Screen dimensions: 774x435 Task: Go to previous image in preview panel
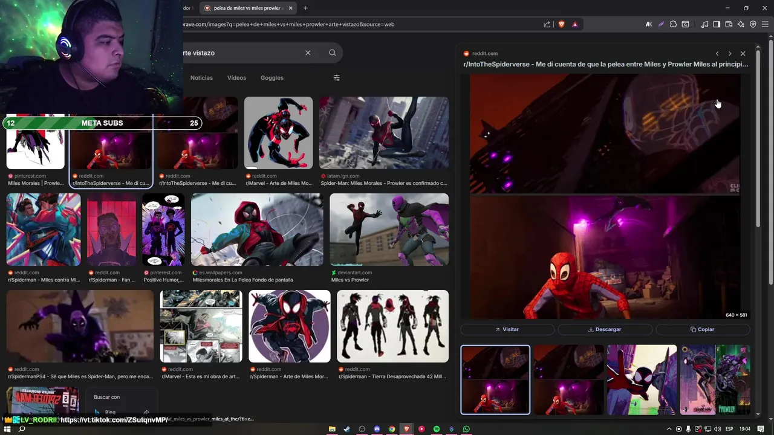point(717,54)
